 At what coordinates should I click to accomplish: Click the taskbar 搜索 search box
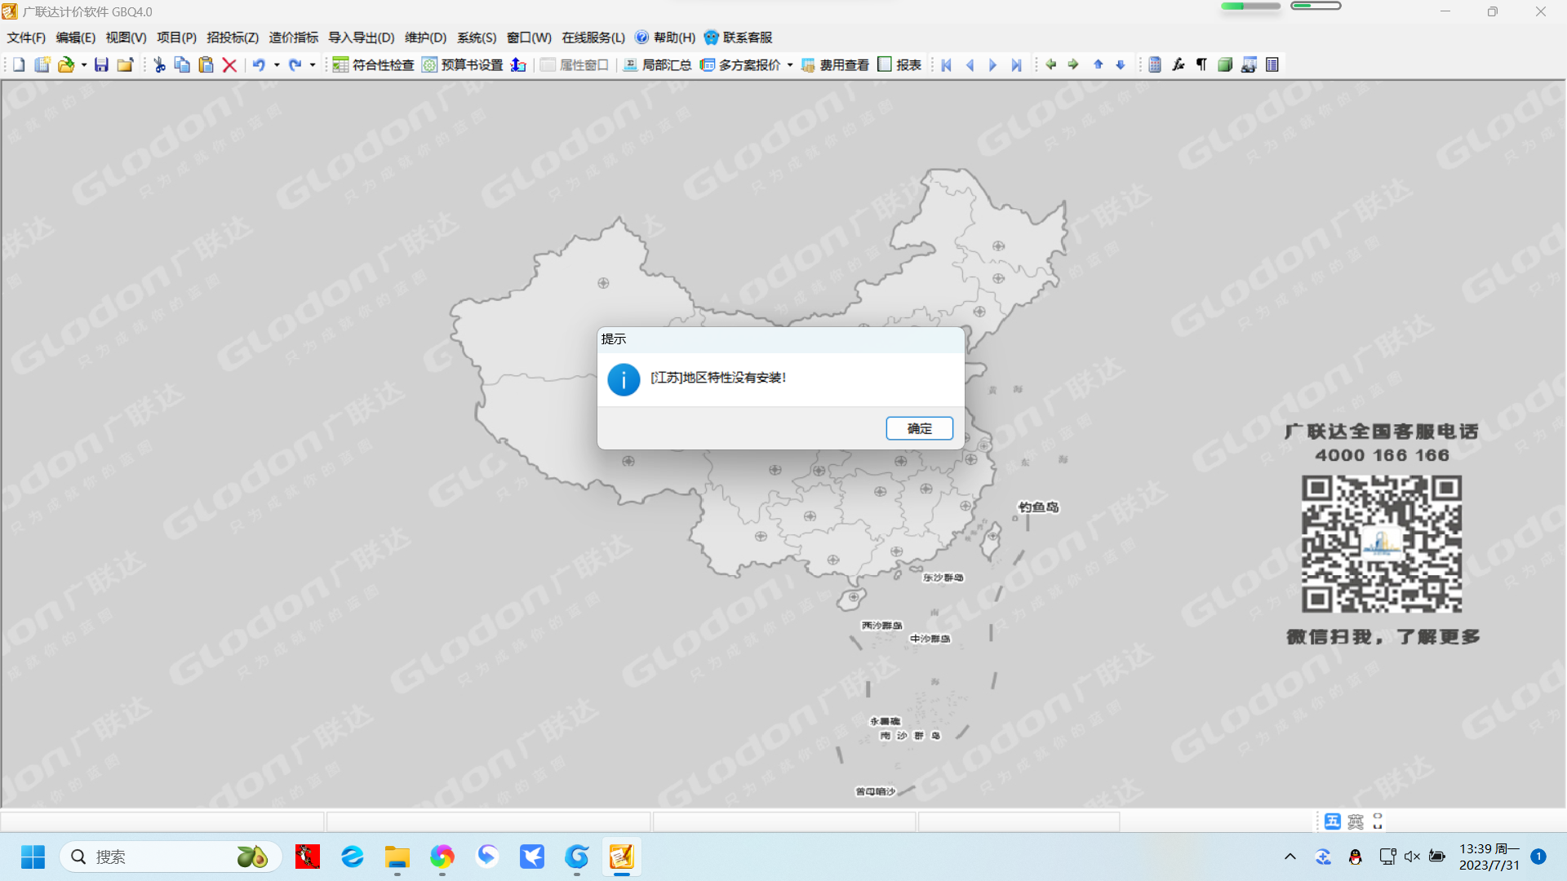point(171,857)
